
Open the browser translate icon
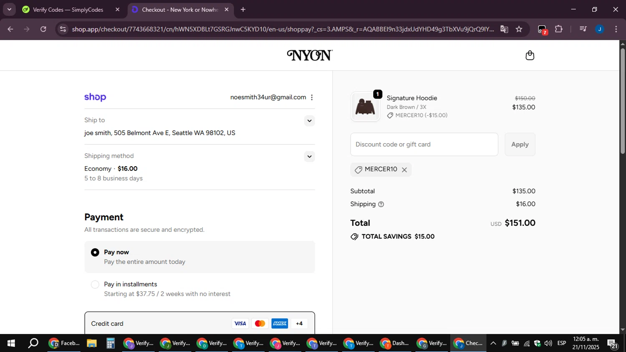[504, 29]
